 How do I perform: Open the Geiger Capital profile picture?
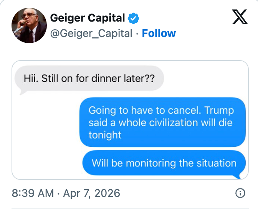tap(29, 25)
